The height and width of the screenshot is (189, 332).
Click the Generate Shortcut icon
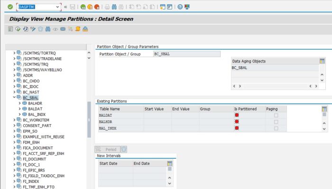click(x=170, y=7)
